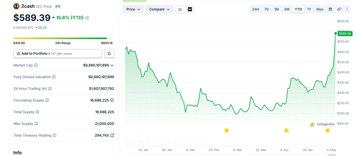Select the YTD time range
Screen dimensions: 356x156
click(x=298, y=9)
